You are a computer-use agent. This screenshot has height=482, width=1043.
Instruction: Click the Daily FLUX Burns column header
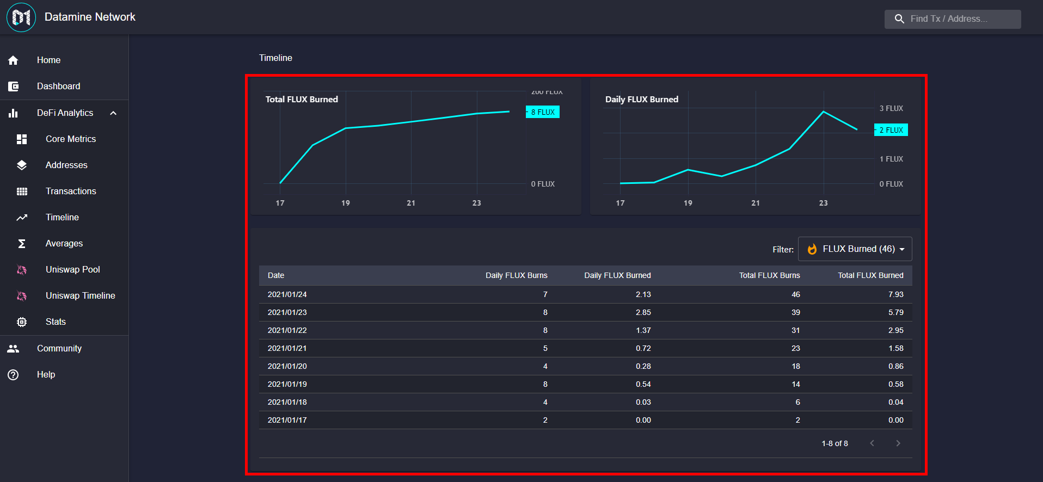pyautogui.click(x=517, y=276)
